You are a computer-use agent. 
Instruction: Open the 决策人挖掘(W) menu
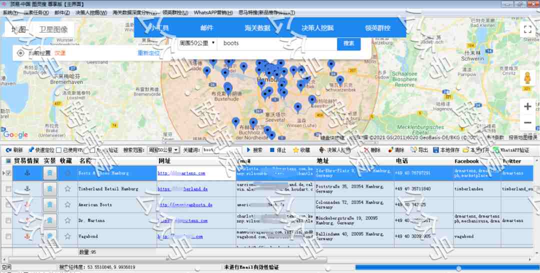[x=91, y=12]
